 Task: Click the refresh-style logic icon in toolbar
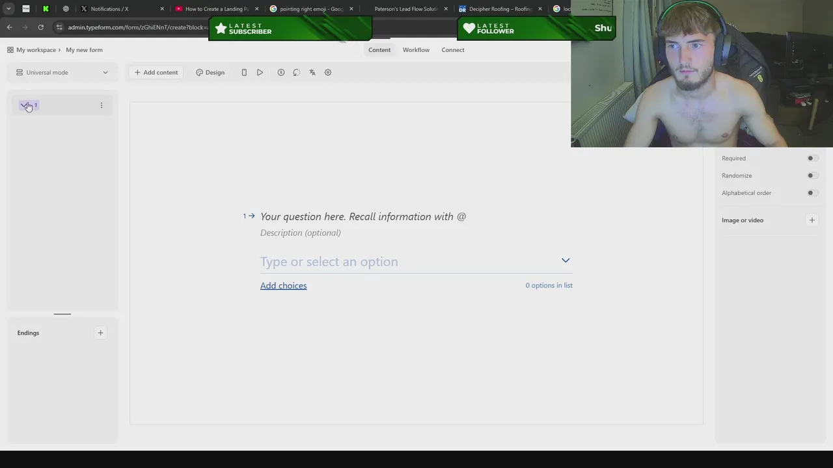pyautogui.click(x=297, y=72)
